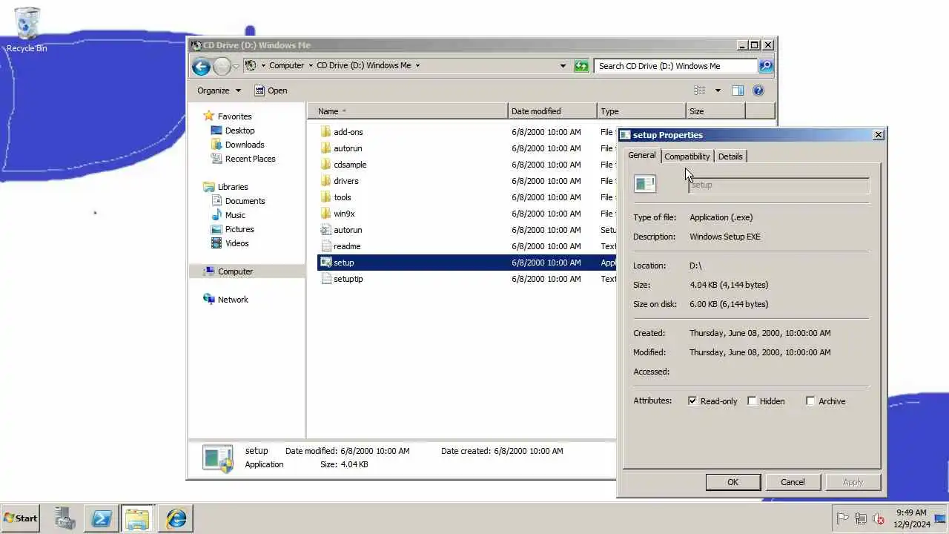Screen dimensions: 949x534
Task: Launch PowerShell from the taskbar
Action: (101, 518)
